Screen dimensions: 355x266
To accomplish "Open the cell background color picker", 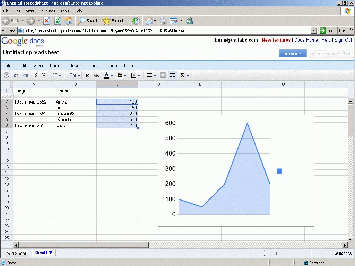I will [x=122, y=75].
